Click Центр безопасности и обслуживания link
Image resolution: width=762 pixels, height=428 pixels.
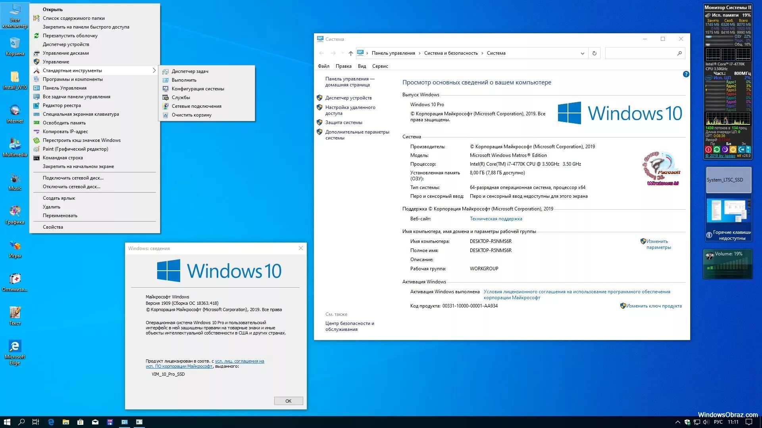coord(350,326)
